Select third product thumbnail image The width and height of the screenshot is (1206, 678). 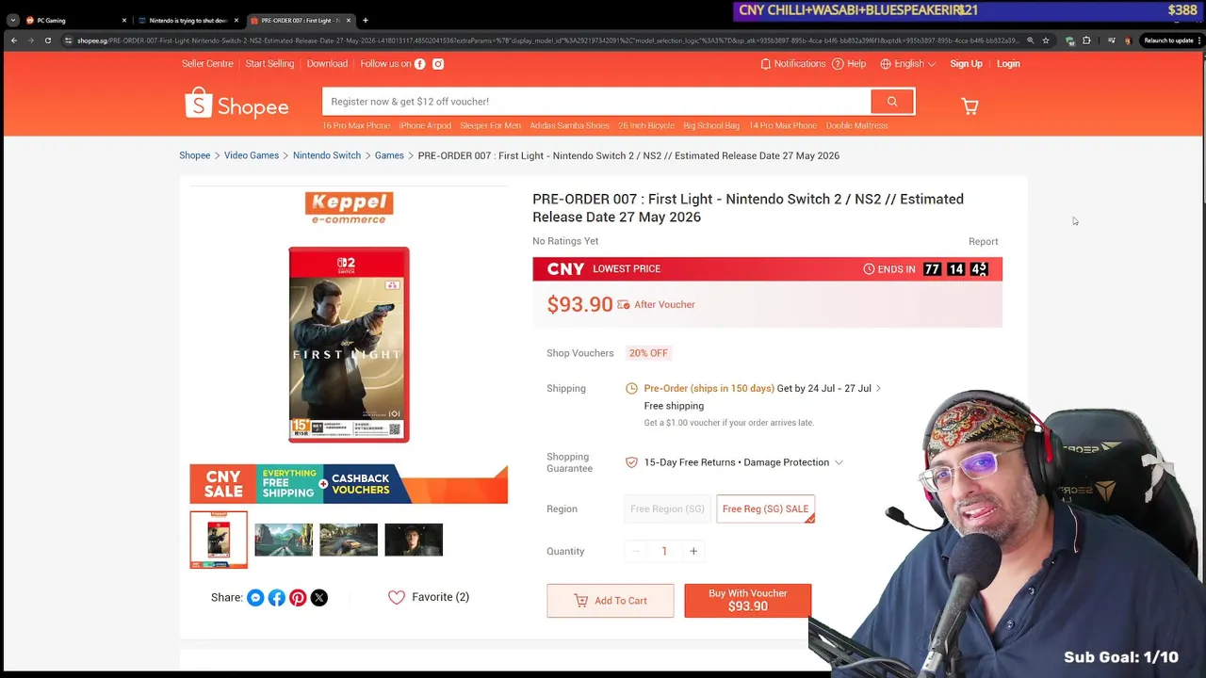[x=349, y=540]
